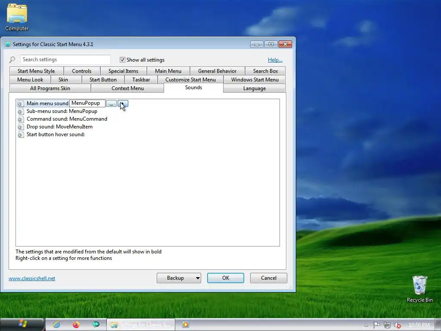Select Sub-menu sound: MenuPopup row
Viewport: 441px width, 331px height.
point(62,111)
